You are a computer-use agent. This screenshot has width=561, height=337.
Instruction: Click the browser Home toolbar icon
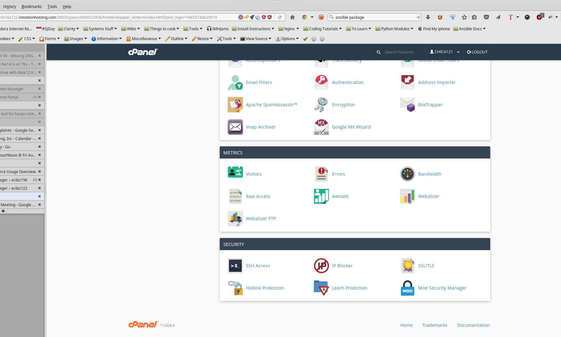tap(292, 17)
